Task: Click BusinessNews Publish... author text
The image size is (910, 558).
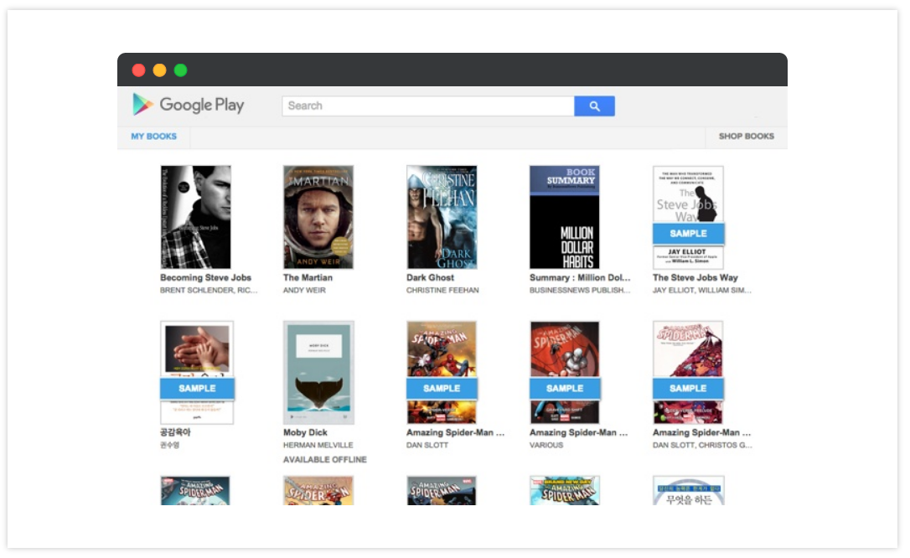Action: [x=580, y=290]
